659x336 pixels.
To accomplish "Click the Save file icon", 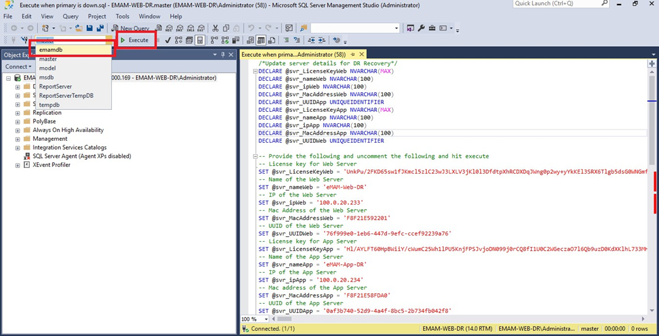I will (x=90, y=28).
